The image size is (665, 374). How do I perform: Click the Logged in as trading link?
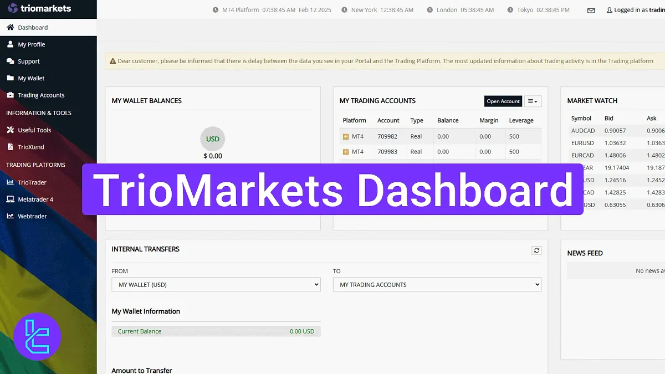pos(635,9)
